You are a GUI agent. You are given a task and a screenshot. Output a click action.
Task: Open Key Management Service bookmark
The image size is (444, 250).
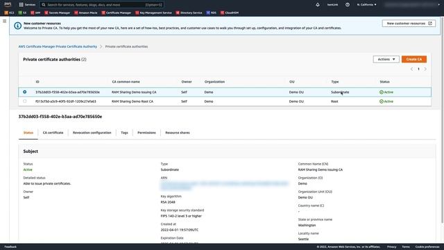pos(153,12)
